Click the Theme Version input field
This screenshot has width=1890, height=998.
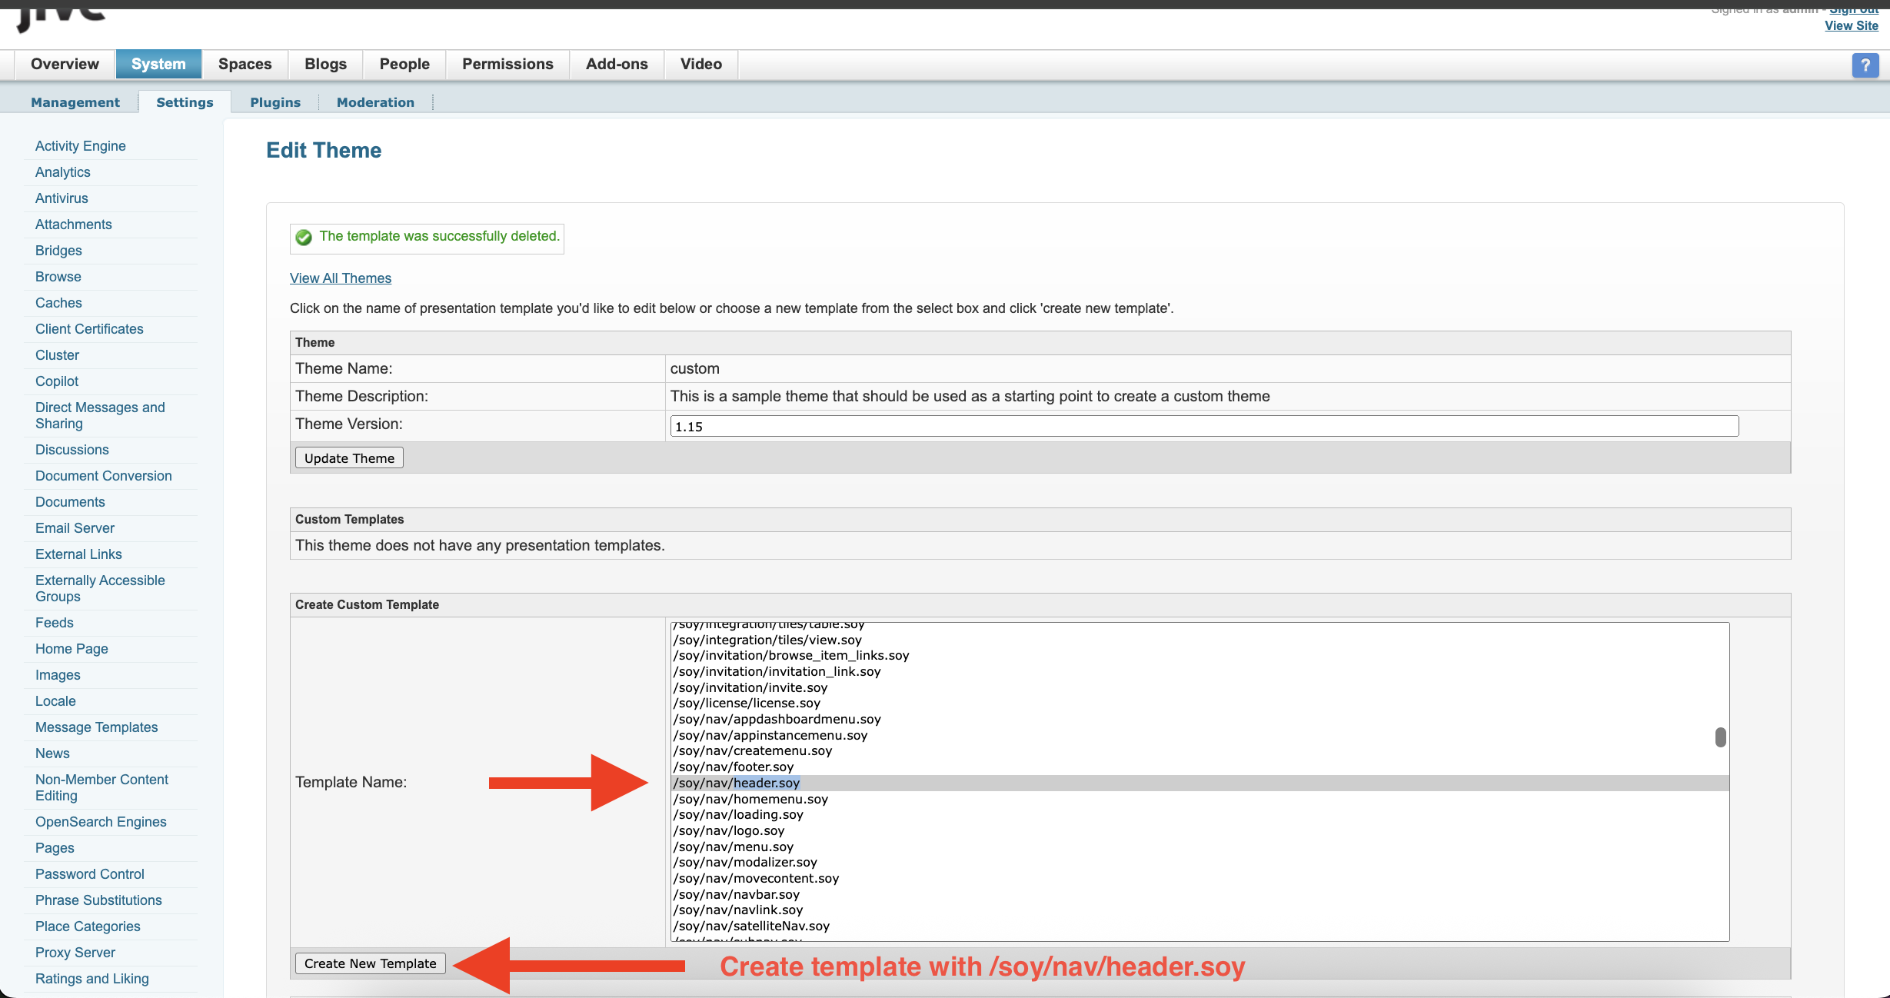point(1203,426)
